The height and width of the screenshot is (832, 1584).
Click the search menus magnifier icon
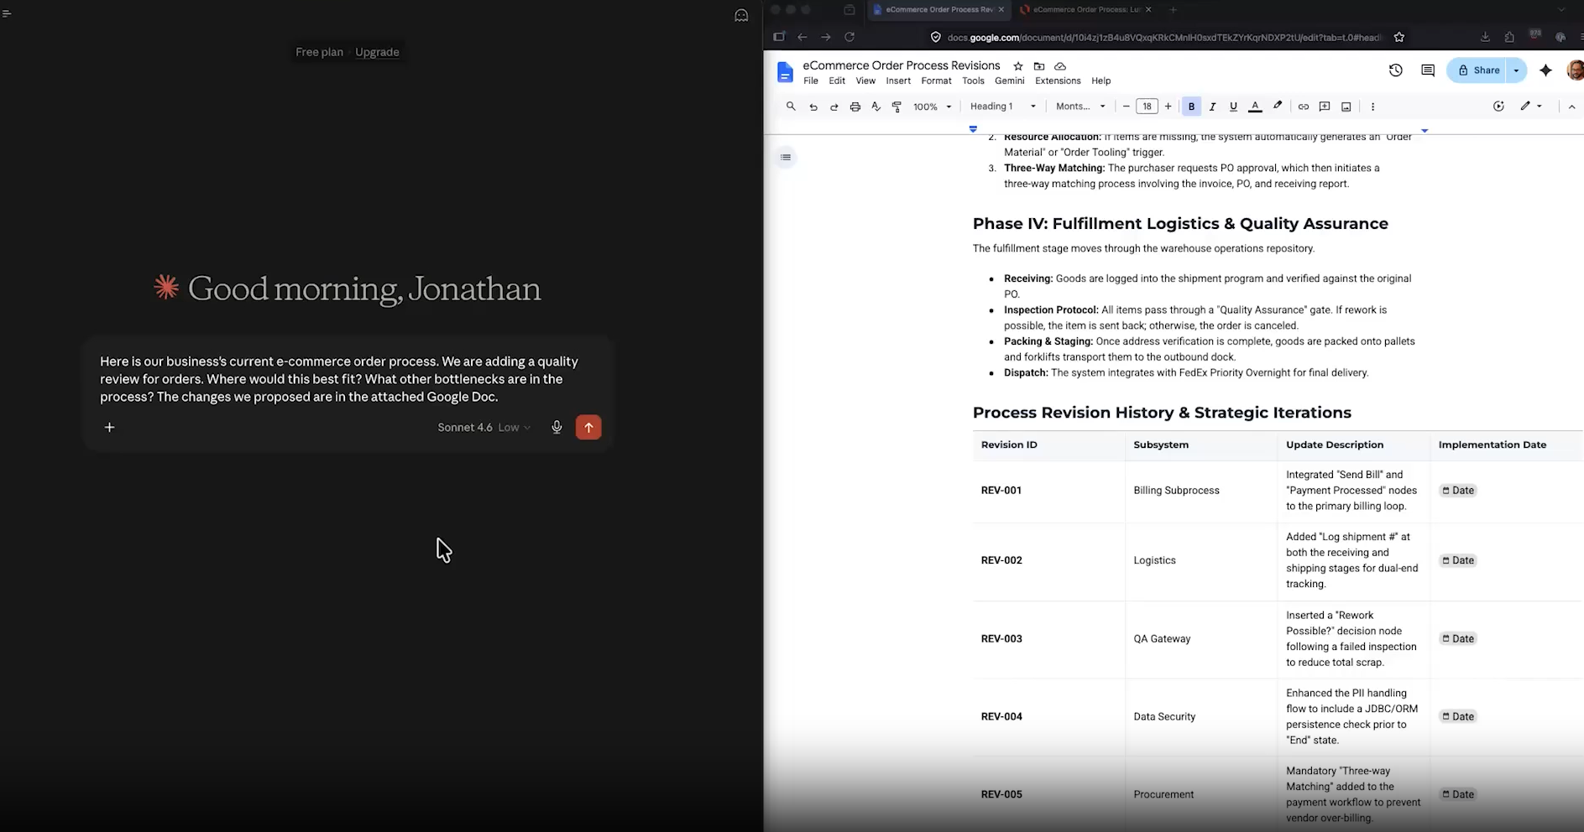791,107
